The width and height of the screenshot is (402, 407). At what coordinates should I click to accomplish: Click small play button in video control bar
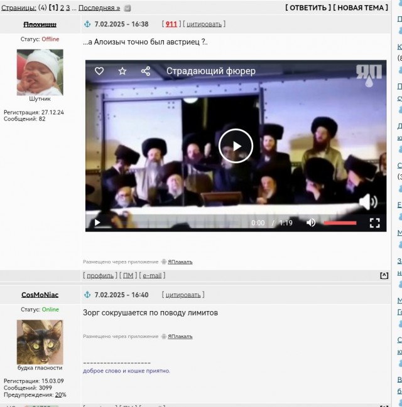pos(97,223)
